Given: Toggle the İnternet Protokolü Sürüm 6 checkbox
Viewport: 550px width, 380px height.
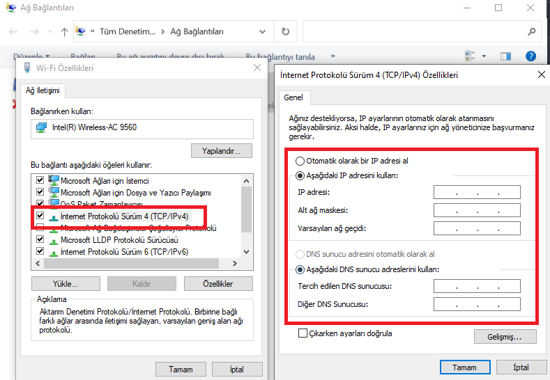Looking at the screenshot, I should point(40,251).
